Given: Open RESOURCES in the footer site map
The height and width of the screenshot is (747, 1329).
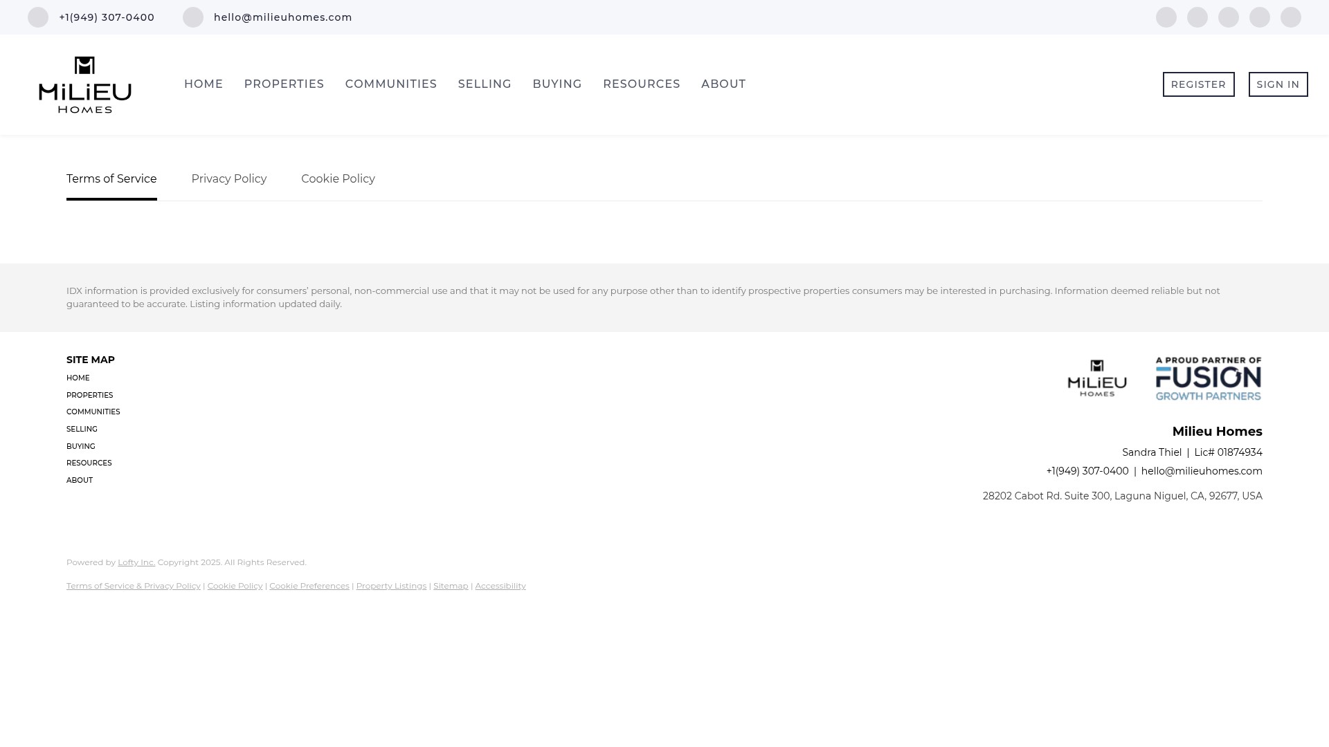Looking at the screenshot, I should [x=89, y=463].
